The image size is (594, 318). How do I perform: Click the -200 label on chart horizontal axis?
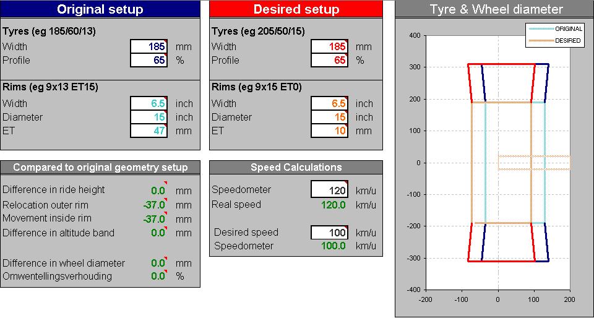click(426, 299)
